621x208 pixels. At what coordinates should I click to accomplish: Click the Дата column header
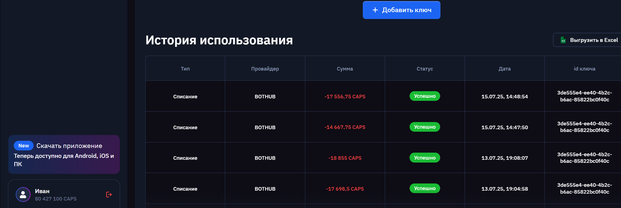(504, 69)
